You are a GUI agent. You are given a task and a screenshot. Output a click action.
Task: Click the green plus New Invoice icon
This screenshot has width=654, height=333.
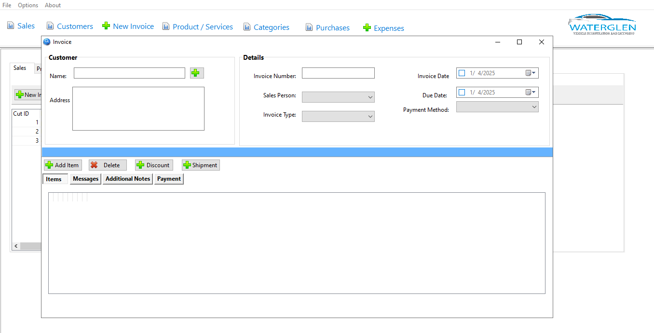(106, 26)
